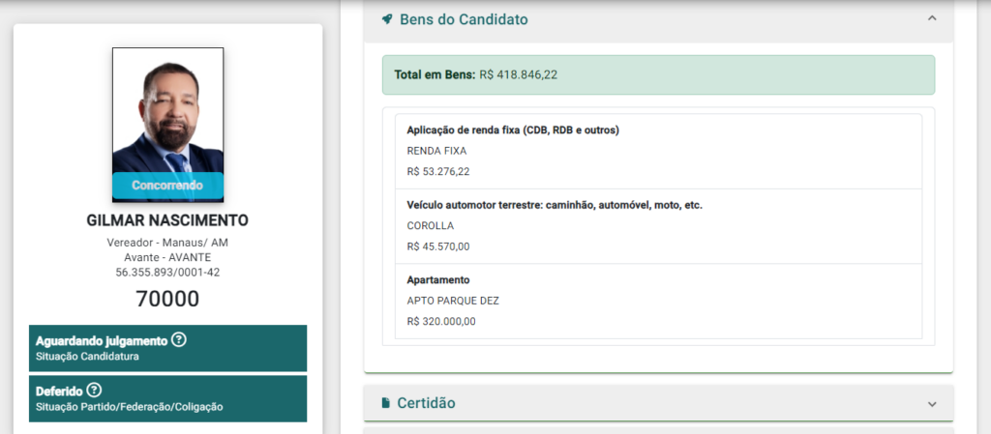Open the Situação Partido/Federação/Coligação status box
The width and height of the screenshot is (991, 434).
[x=167, y=398]
